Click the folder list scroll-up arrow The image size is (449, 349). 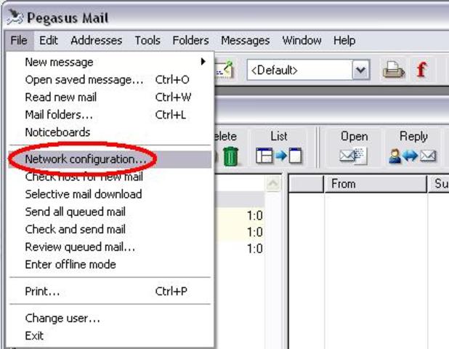click(x=273, y=183)
